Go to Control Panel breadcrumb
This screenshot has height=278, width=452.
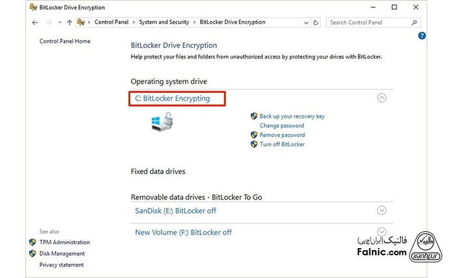112,22
